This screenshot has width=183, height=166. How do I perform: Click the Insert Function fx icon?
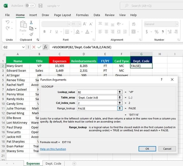(x=45, y=47)
